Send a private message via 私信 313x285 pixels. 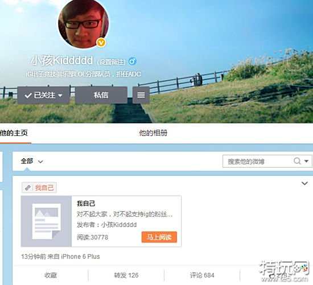[101, 95]
